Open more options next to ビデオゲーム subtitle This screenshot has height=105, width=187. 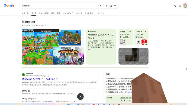pos(46,25)
